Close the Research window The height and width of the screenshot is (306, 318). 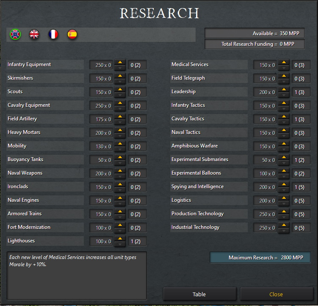tap(276, 294)
